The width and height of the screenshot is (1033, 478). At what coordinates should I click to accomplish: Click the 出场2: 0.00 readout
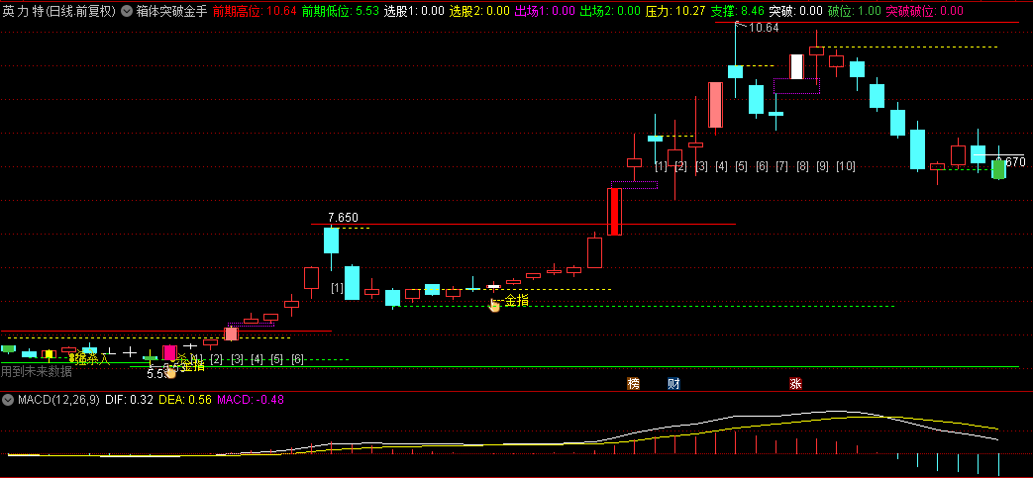coord(610,11)
